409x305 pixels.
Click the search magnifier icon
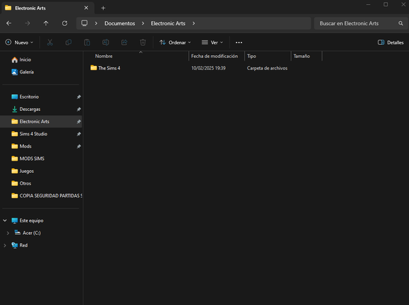pos(401,23)
